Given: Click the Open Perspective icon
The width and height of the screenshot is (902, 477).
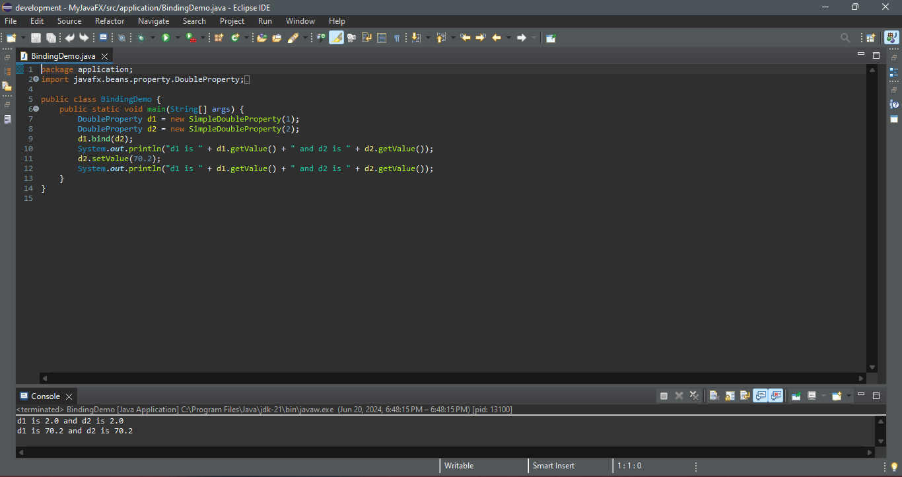Looking at the screenshot, I should pos(870,38).
